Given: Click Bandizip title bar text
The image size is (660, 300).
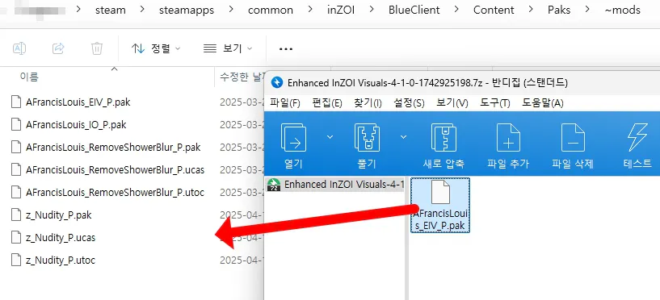Looking at the screenshot, I should click(x=427, y=83).
